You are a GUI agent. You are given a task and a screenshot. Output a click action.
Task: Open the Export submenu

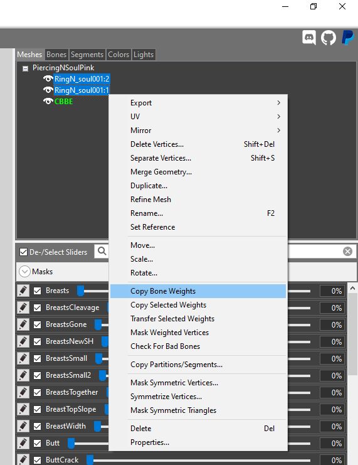tap(198, 103)
